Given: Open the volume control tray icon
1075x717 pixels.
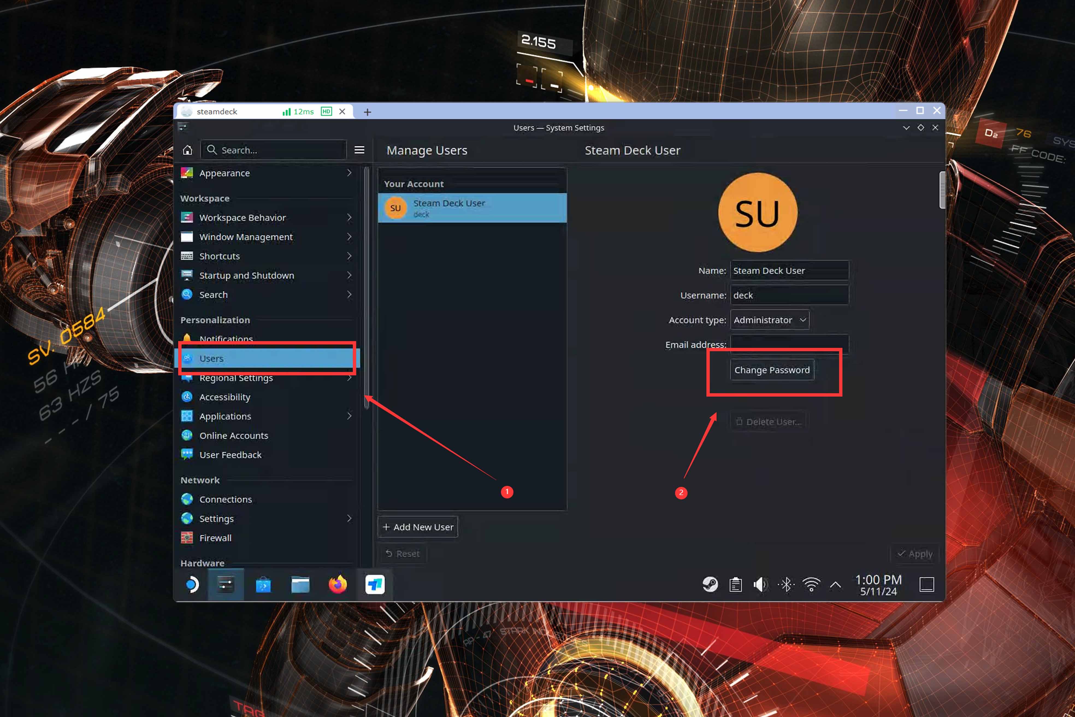Looking at the screenshot, I should click(760, 584).
